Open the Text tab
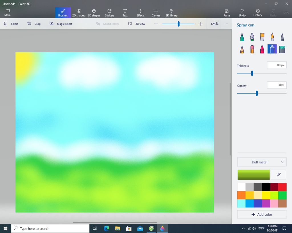This screenshot has height=233, width=292. 125,13
